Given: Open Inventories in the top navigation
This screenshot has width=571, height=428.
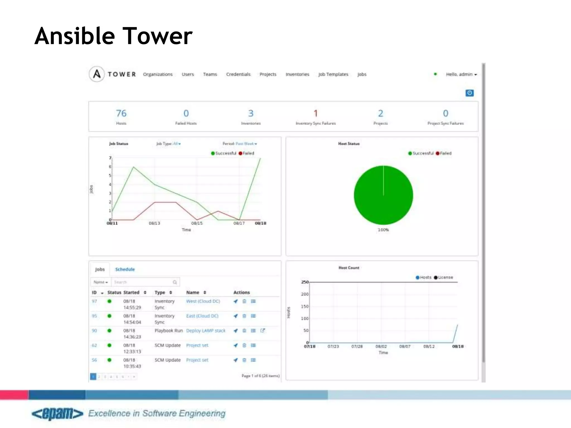Looking at the screenshot, I should click(297, 74).
